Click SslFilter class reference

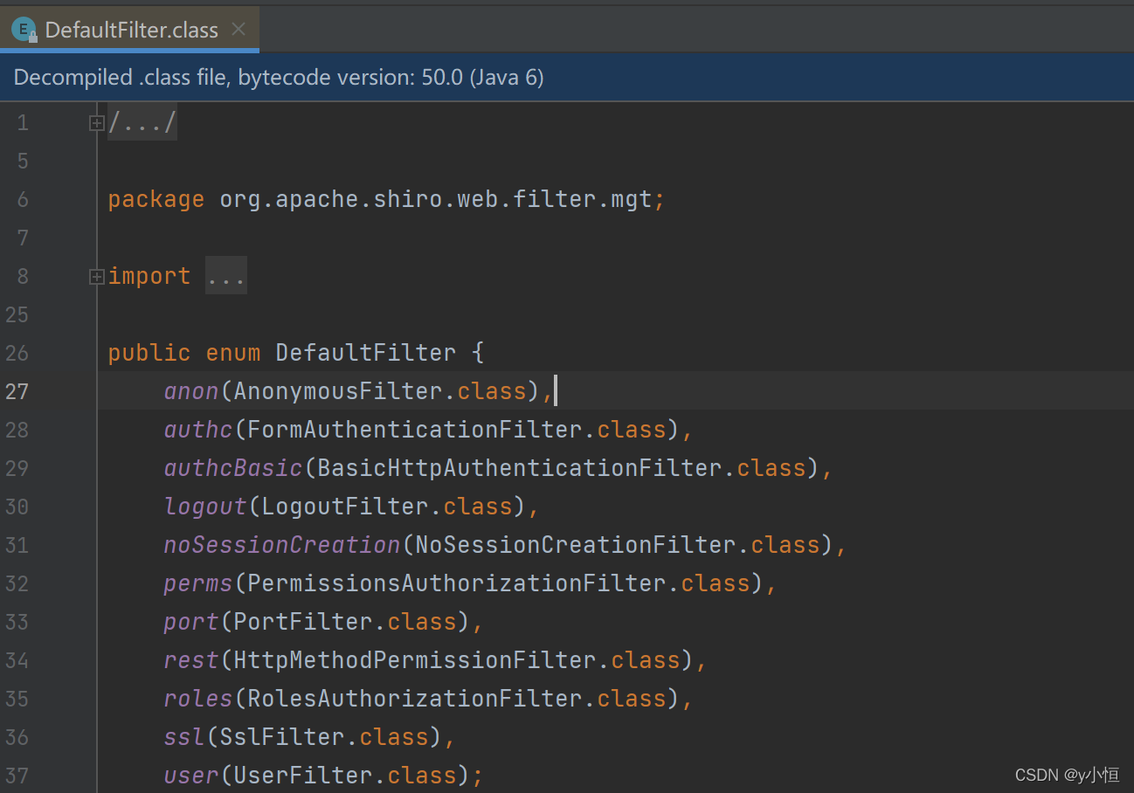282,737
